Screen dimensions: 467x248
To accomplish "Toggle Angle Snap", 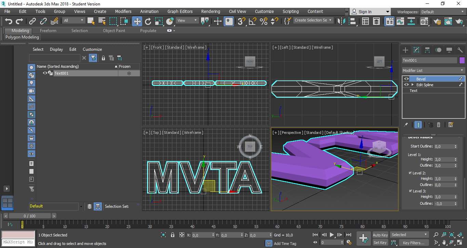I will [x=253, y=21].
